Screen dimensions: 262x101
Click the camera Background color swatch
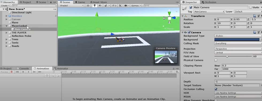click(237, 40)
